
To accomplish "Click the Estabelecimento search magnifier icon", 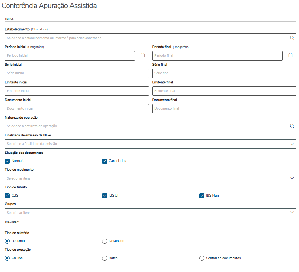I will click(292, 38).
